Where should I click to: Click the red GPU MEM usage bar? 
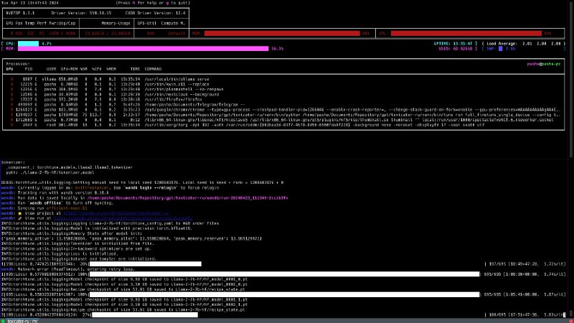coord(282,33)
